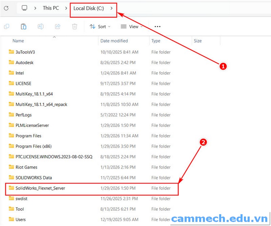Navigate to This PC via the breadcrumb

click(x=50, y=7)
